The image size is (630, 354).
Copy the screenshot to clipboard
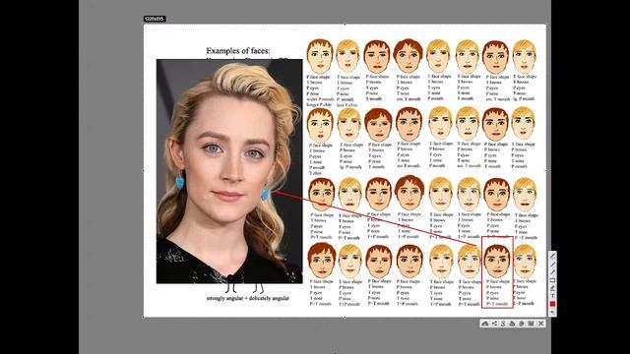(522, 324)
